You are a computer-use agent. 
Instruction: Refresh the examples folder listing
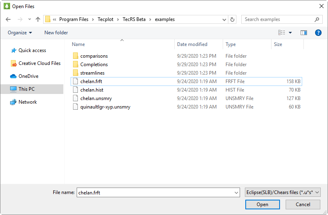point(232,19)
